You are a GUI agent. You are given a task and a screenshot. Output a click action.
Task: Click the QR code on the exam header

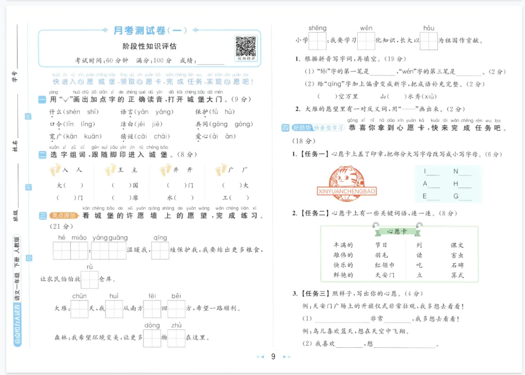pos(246,46)
